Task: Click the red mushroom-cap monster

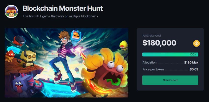Action: coord(9,56)
